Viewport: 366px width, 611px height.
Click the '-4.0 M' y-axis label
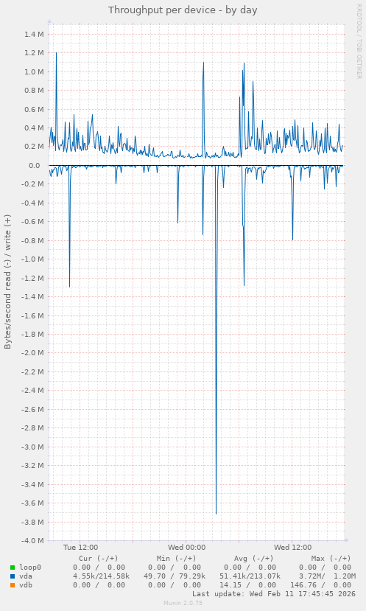point(32,541)
